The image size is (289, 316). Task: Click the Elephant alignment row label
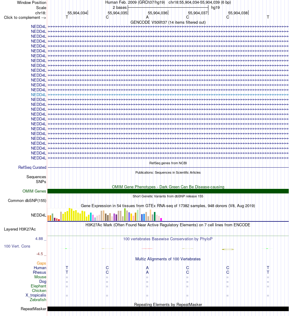point(39,286)
